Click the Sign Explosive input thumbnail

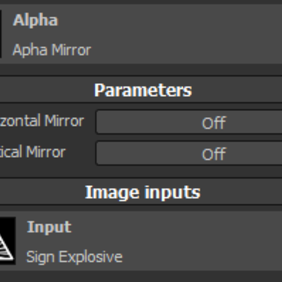(x=7, y=240)
